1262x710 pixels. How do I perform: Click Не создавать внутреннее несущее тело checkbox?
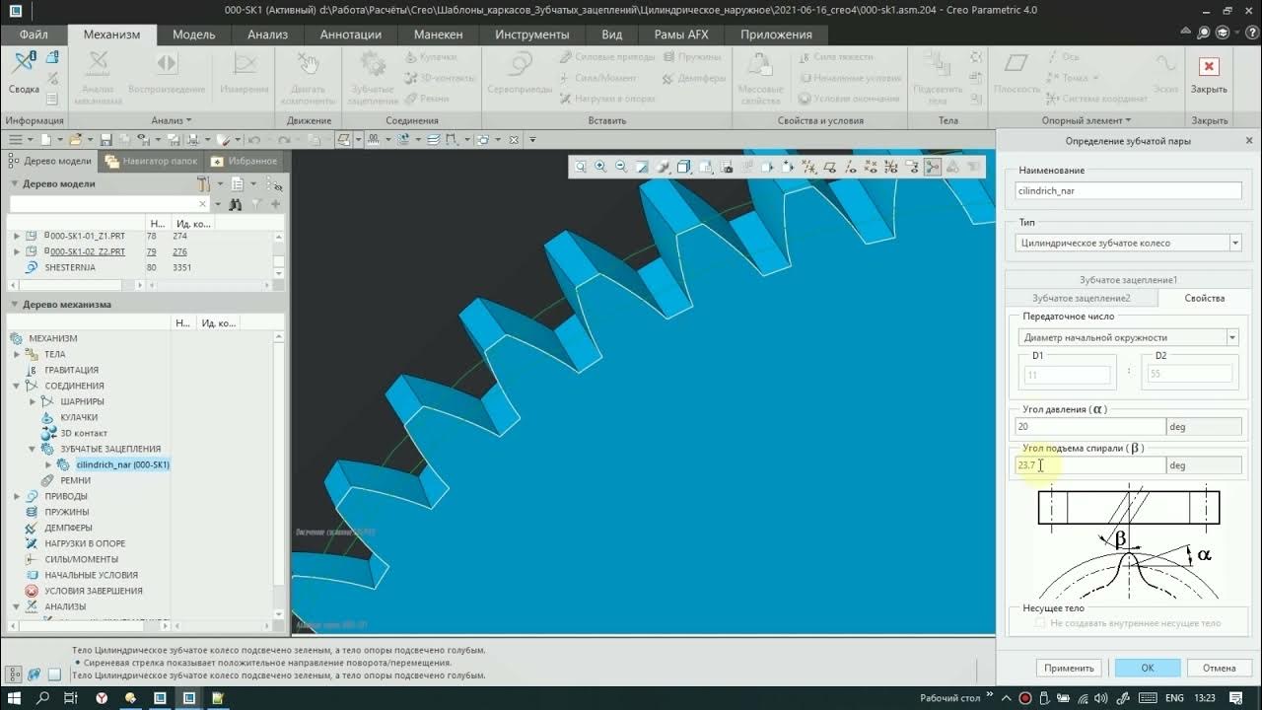[x=1039, y=623]
